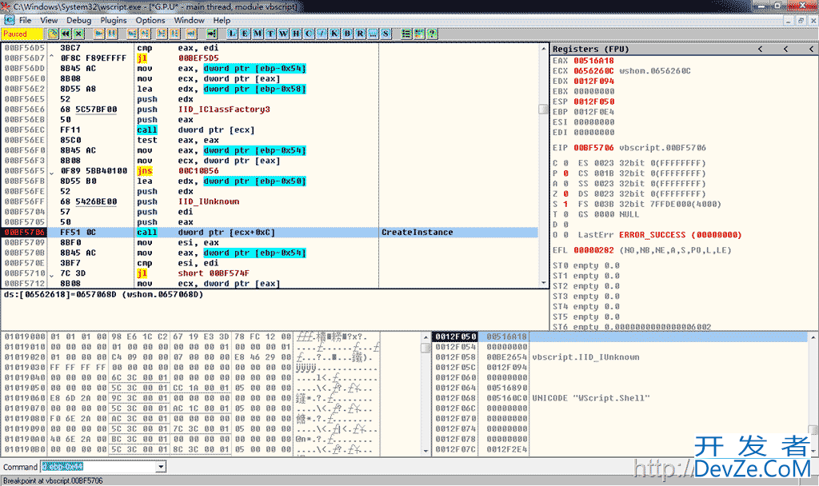819x486 pixels.
Task: Show Run trace window (...)
Action: [x=373, y=34]
